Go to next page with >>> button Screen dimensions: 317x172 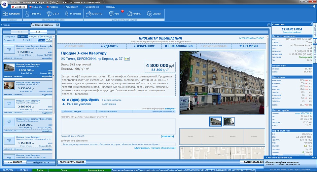(38, 32)
